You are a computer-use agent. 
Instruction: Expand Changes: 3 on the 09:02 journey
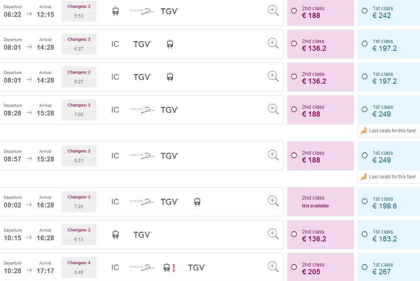coord(79,197)
